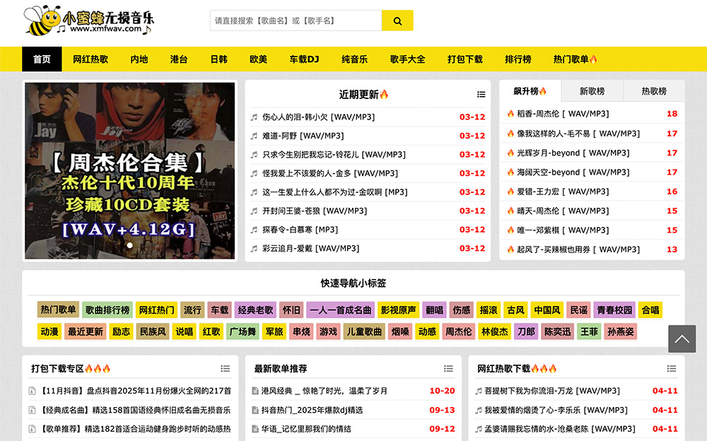This screenshot has height=441, width=707.
Task: Open list icon beside 近期更新 heading
Action: click(481, 95)
